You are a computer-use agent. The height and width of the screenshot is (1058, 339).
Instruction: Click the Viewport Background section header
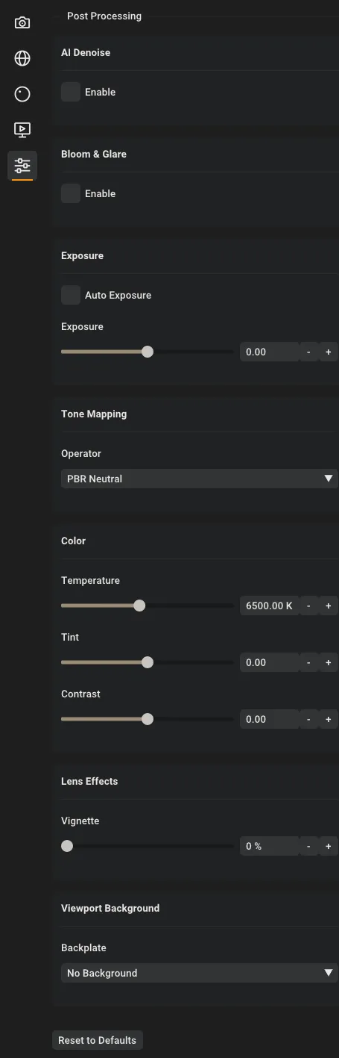(x=110, y=908)
